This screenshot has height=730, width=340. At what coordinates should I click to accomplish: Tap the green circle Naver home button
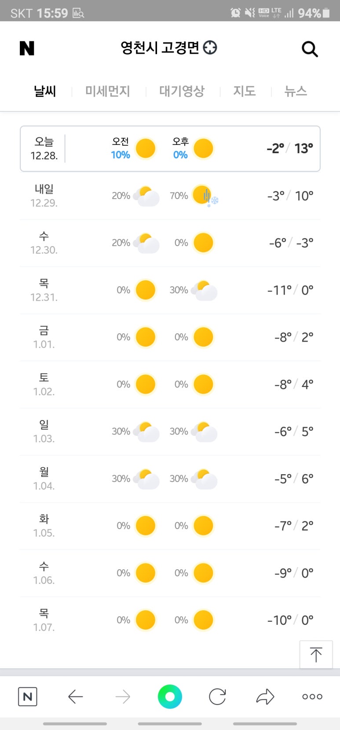170,697
